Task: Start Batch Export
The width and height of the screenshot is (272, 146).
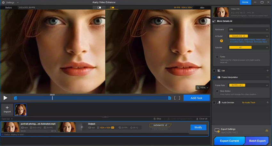Action: [x=257, y=141]
